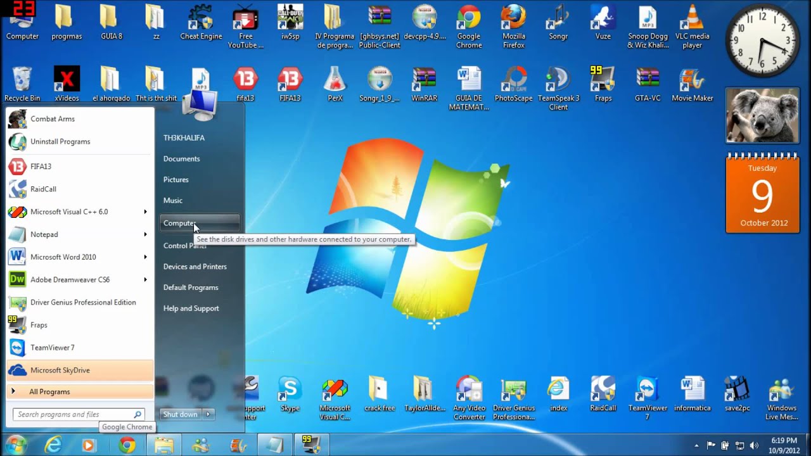
Task: Open Movie Maker desktop shortcut
Action: click(692, 84)
